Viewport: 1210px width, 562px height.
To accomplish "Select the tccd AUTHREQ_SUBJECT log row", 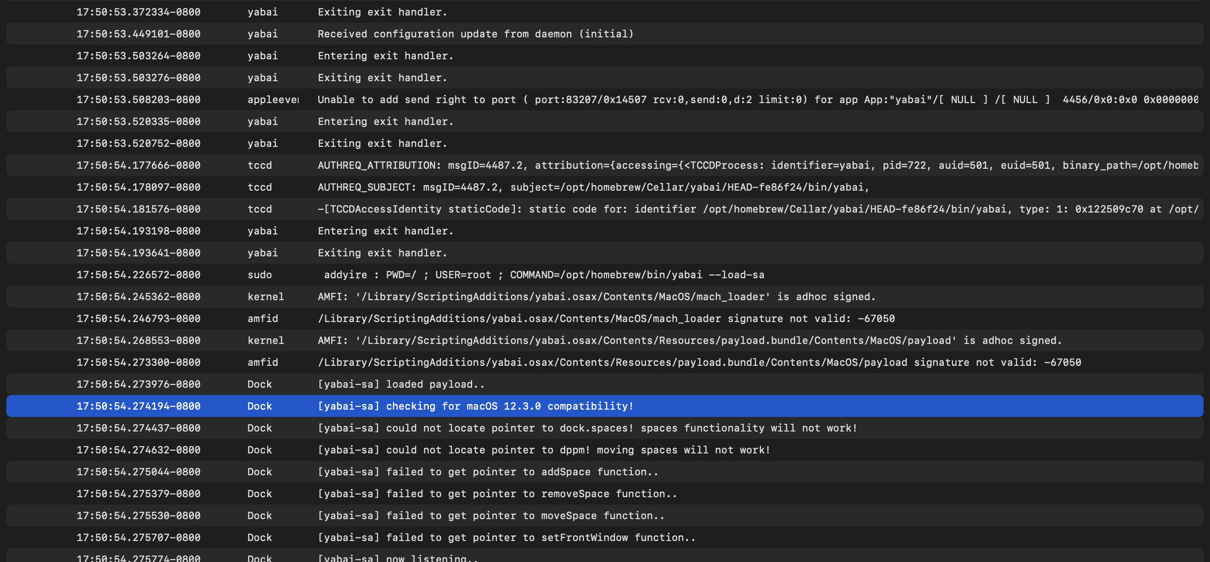I will click(x=593, y=187).
